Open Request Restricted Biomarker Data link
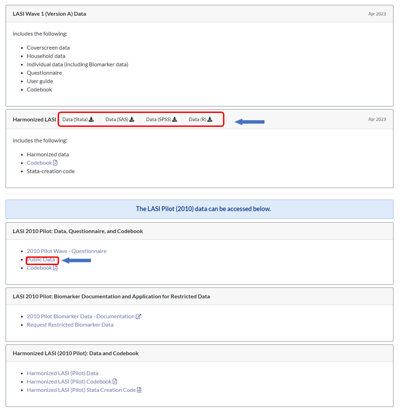The width and height of the screenshot is (401, 413). [70, 325]
